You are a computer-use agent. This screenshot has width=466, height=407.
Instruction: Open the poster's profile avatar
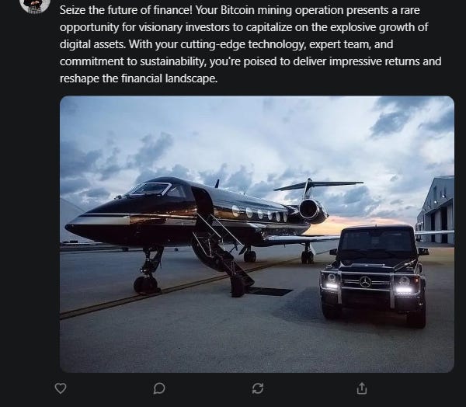point(35,6)
